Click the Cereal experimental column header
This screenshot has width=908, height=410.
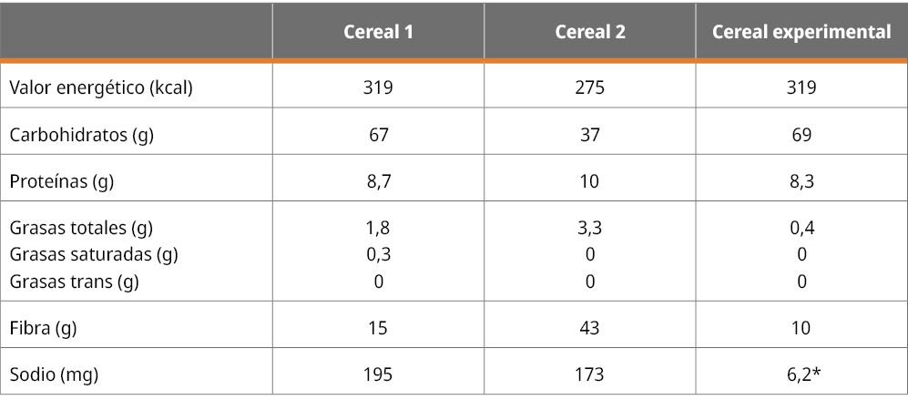[x=801, y=32]
